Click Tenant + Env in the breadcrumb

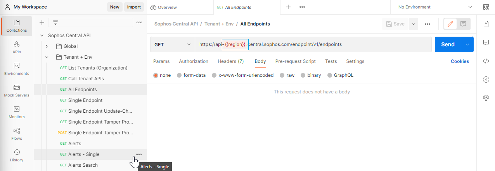tap(219, 24)
